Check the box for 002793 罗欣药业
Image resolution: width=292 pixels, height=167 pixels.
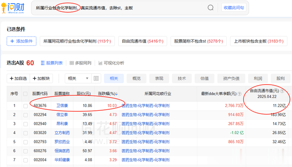26,142
